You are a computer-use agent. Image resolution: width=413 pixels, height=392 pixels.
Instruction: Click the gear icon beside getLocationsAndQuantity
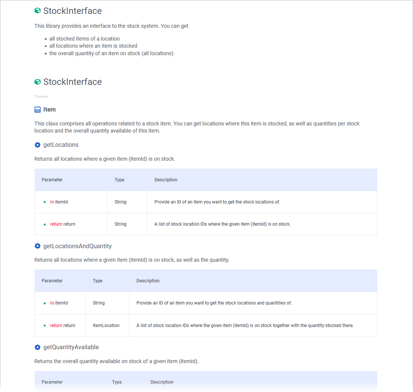38,246
